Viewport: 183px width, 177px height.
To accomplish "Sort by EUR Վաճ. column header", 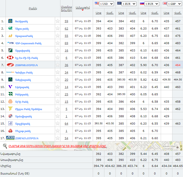I will click(132, 13).
